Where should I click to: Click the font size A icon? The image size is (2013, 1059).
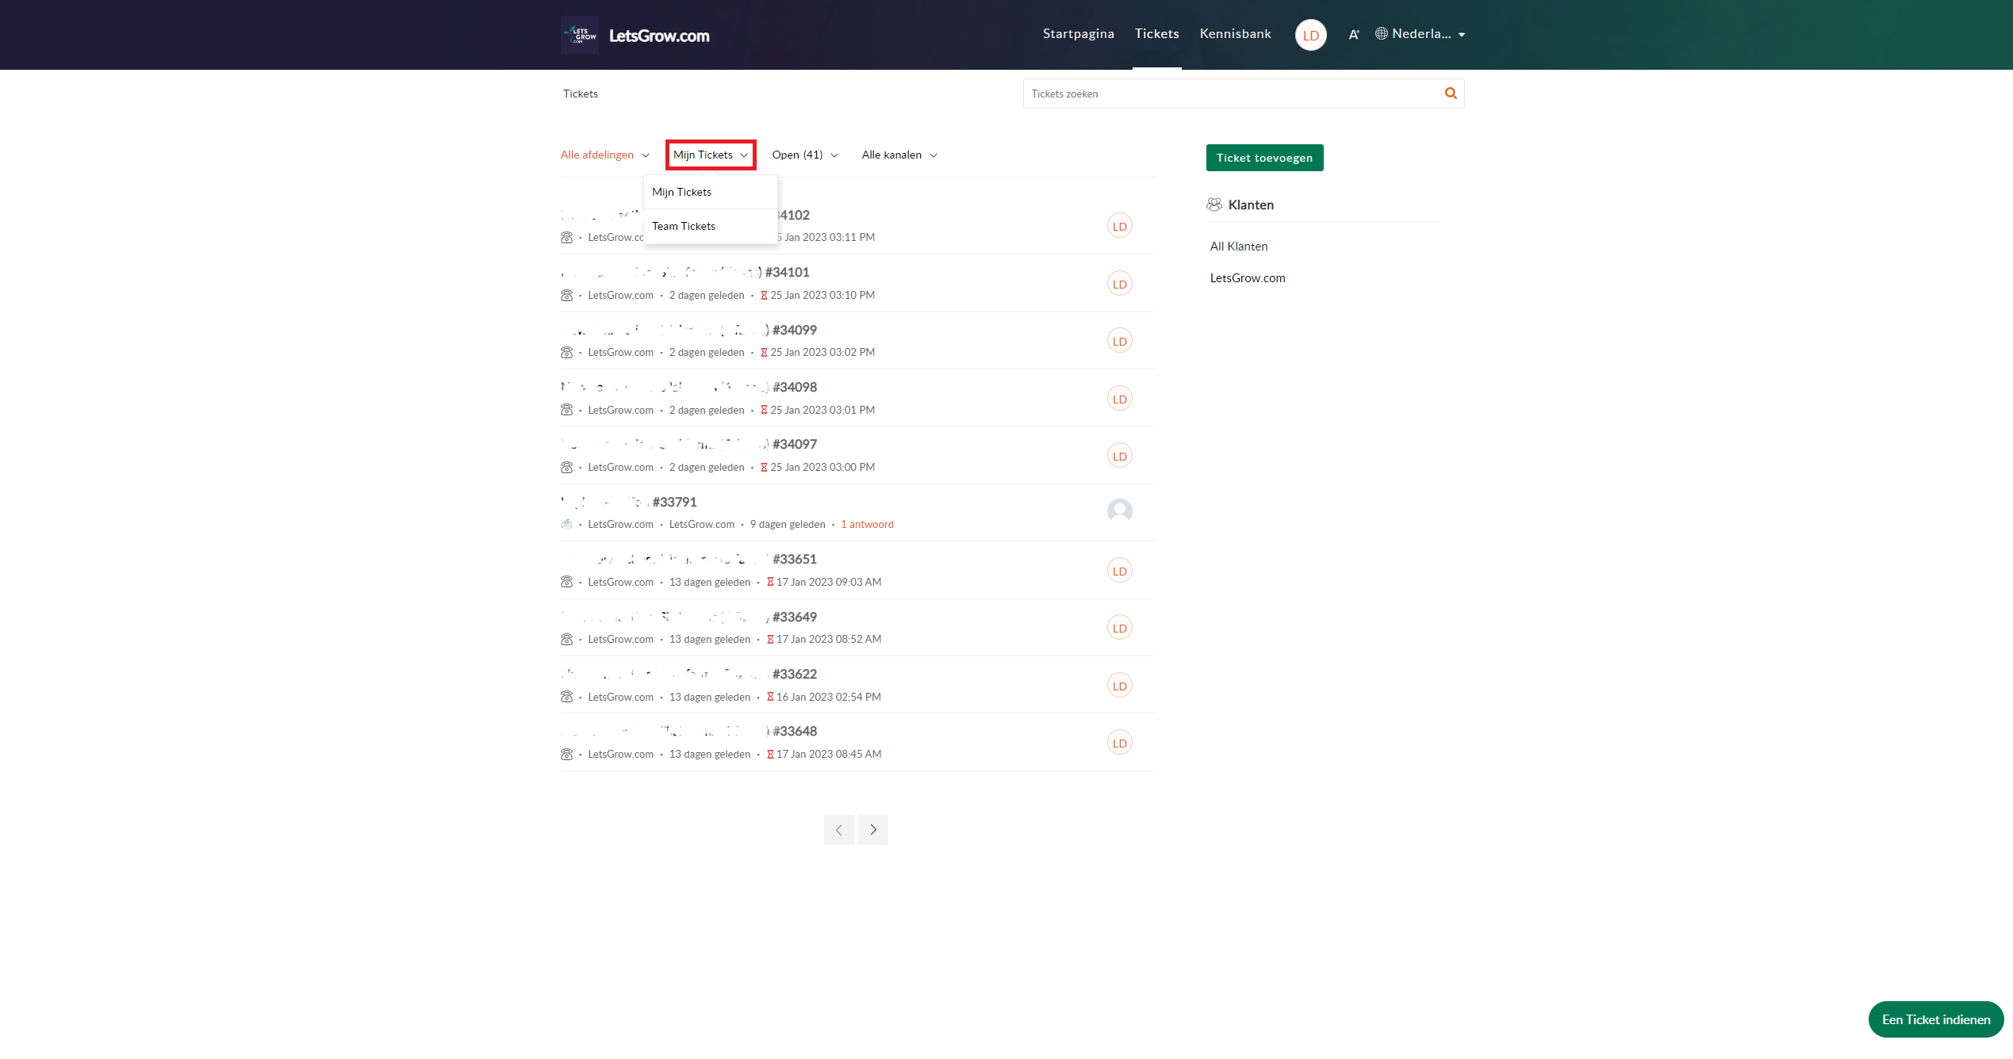(x=1354, y=34)
